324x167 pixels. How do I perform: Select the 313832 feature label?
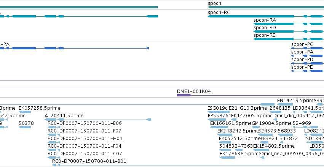pyautogui.click(x=289, y=139)
